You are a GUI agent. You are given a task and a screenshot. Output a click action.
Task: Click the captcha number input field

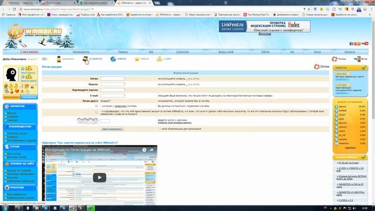[105, 121]
